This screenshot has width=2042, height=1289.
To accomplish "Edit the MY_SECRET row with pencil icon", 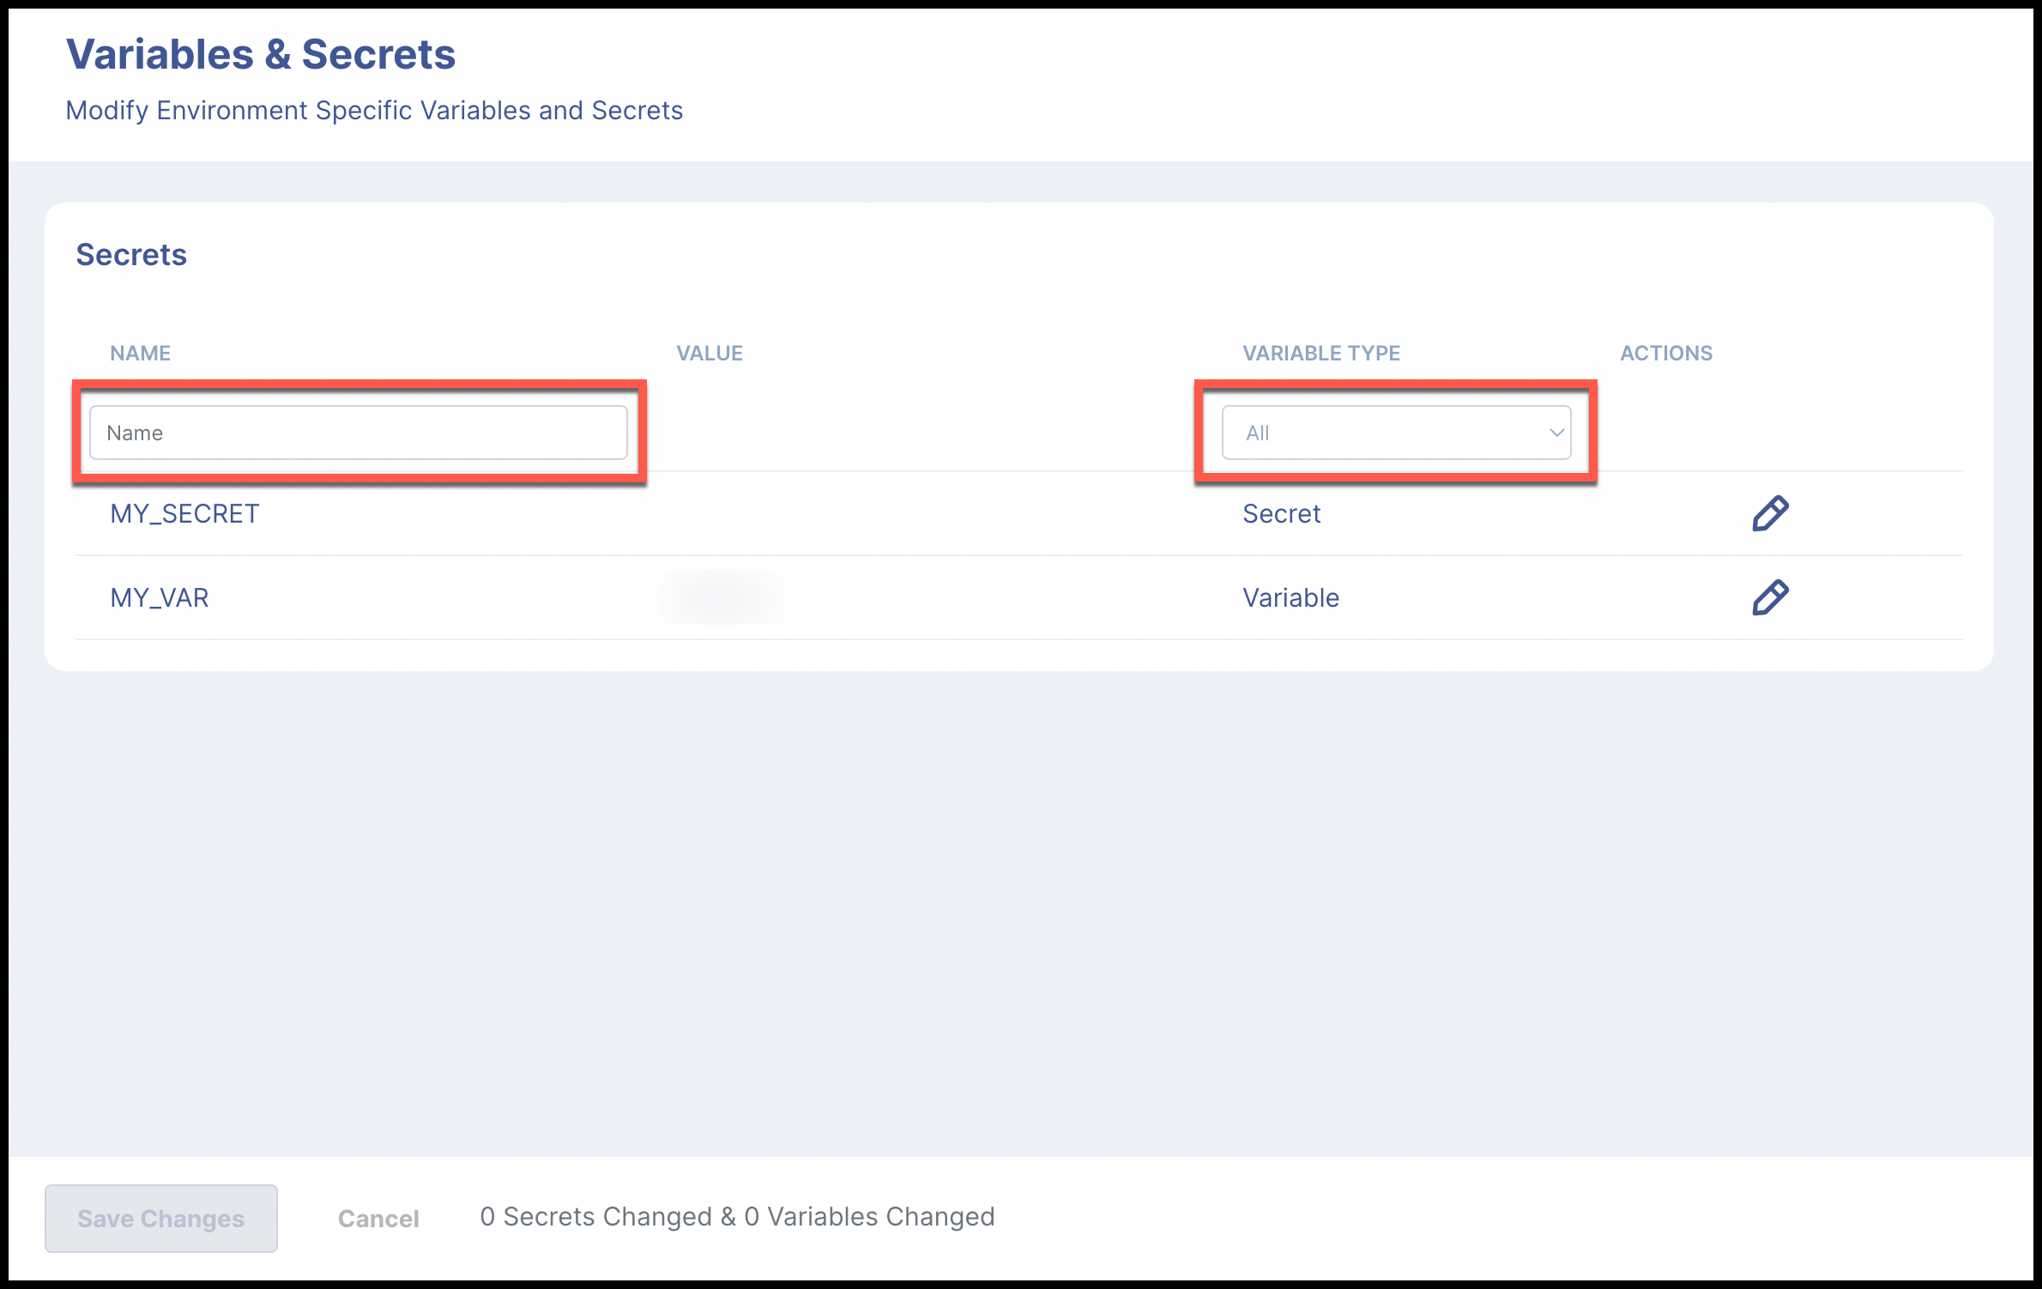I will coord(1769,513).
